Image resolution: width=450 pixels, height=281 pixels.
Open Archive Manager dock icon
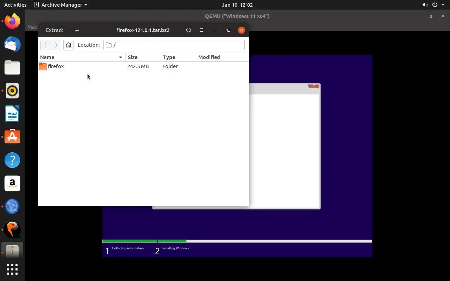coord(12,251)
